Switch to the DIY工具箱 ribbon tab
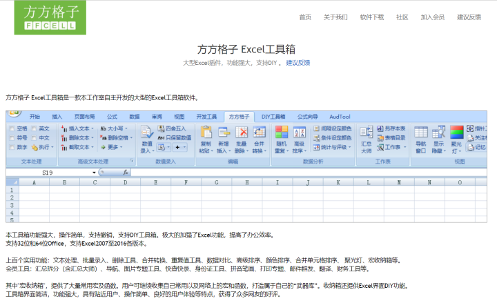Screen dimensions: 497x301 point(273,117)
